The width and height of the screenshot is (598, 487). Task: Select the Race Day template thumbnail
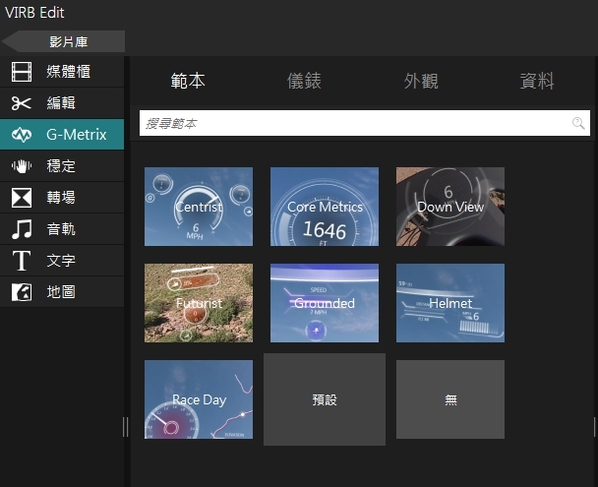199,399
